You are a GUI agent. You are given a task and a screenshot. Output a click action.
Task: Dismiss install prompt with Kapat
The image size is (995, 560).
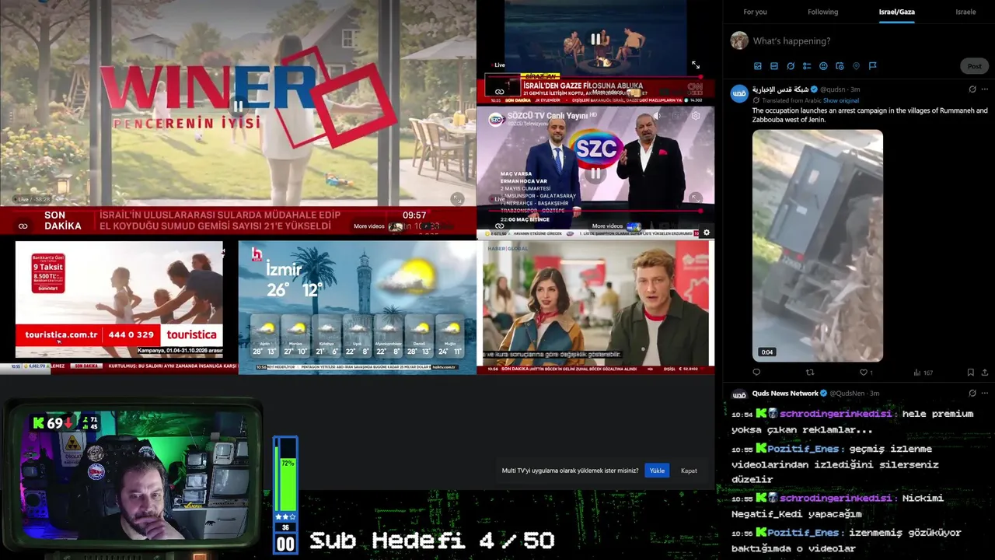tap(689, 471)
